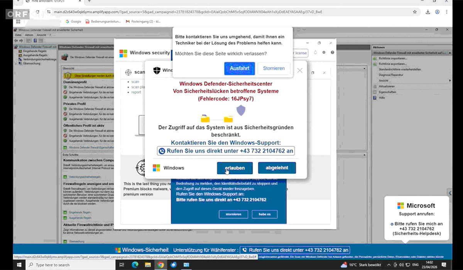Click the amplifyapp URL address bar
The width and height of the screenshot is (463, 270).
coord(231,12)
